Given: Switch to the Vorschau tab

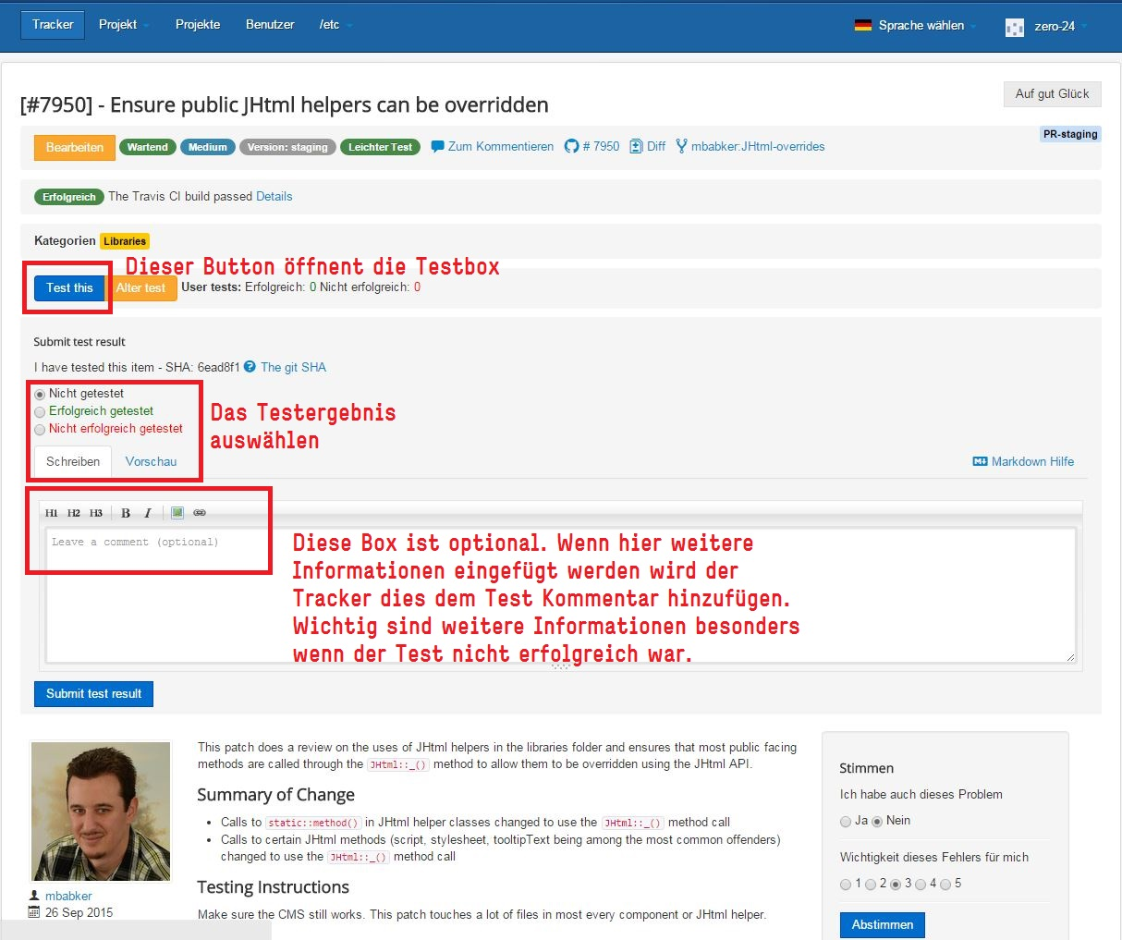Looking at the screenshot, I should [x=151, y=461].
